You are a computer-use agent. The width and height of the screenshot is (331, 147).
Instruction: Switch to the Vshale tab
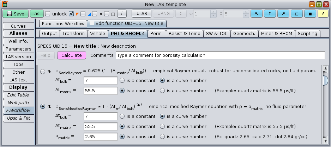98,34
